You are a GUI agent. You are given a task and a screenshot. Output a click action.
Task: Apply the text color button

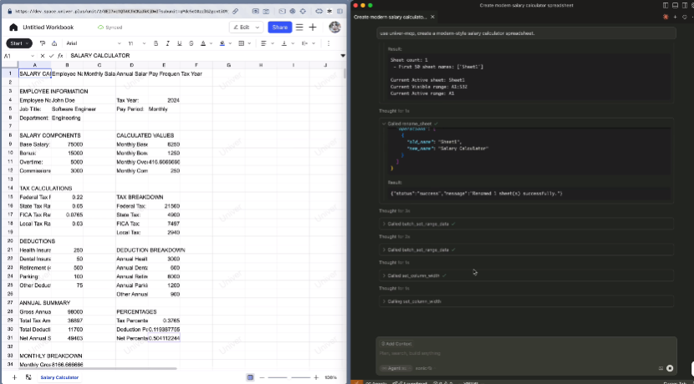coord(203,43)
